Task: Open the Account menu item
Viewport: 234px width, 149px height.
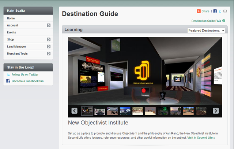Action: point(28,25)
